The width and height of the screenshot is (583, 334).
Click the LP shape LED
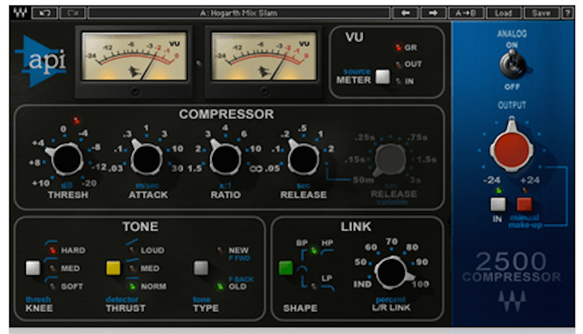pos(314,286)
